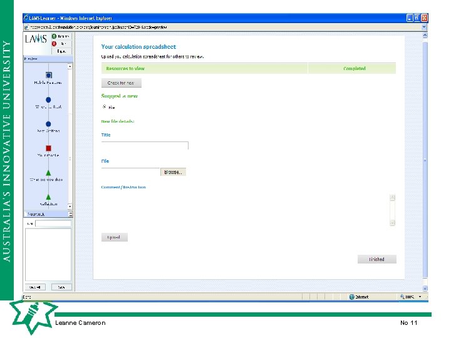The image size is (451, 338).
Task: Click the Finished button
Action: (377, 259)
